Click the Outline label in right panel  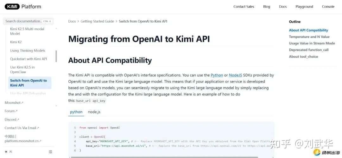click(x=295, y=22)
